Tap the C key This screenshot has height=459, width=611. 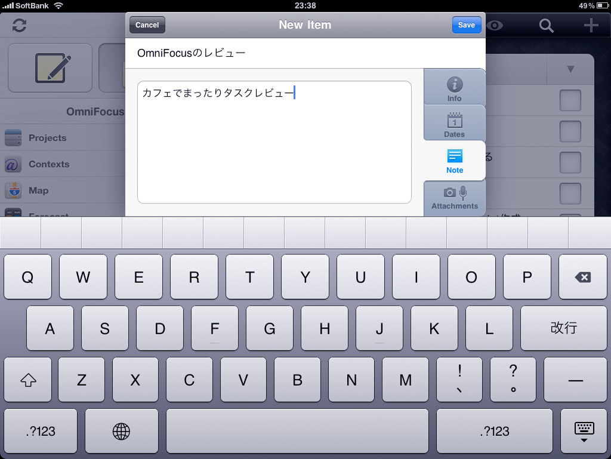(189, 380)
